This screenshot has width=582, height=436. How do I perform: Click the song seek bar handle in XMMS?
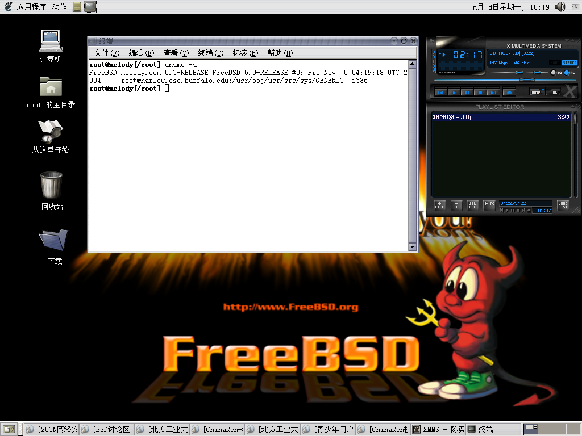(527, 79)
